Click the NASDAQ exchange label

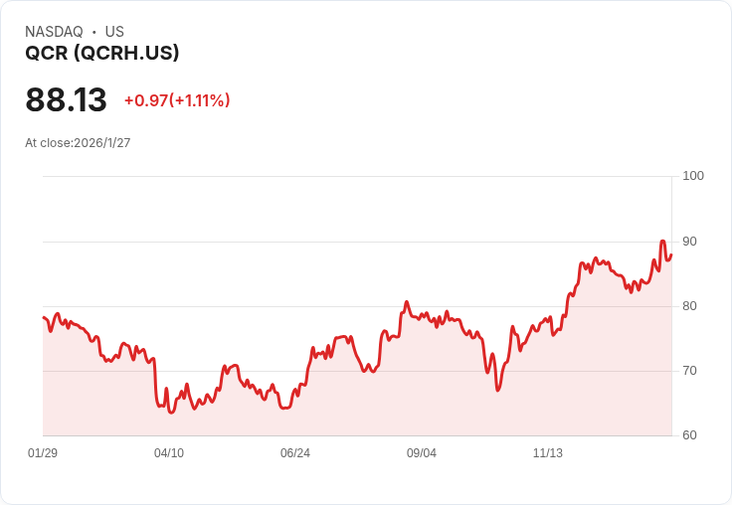[54, 32]
